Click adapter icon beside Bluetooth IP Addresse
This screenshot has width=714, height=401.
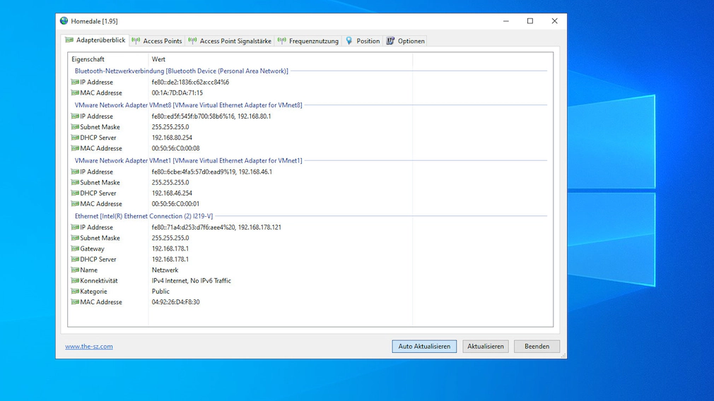tap(75, 82)
